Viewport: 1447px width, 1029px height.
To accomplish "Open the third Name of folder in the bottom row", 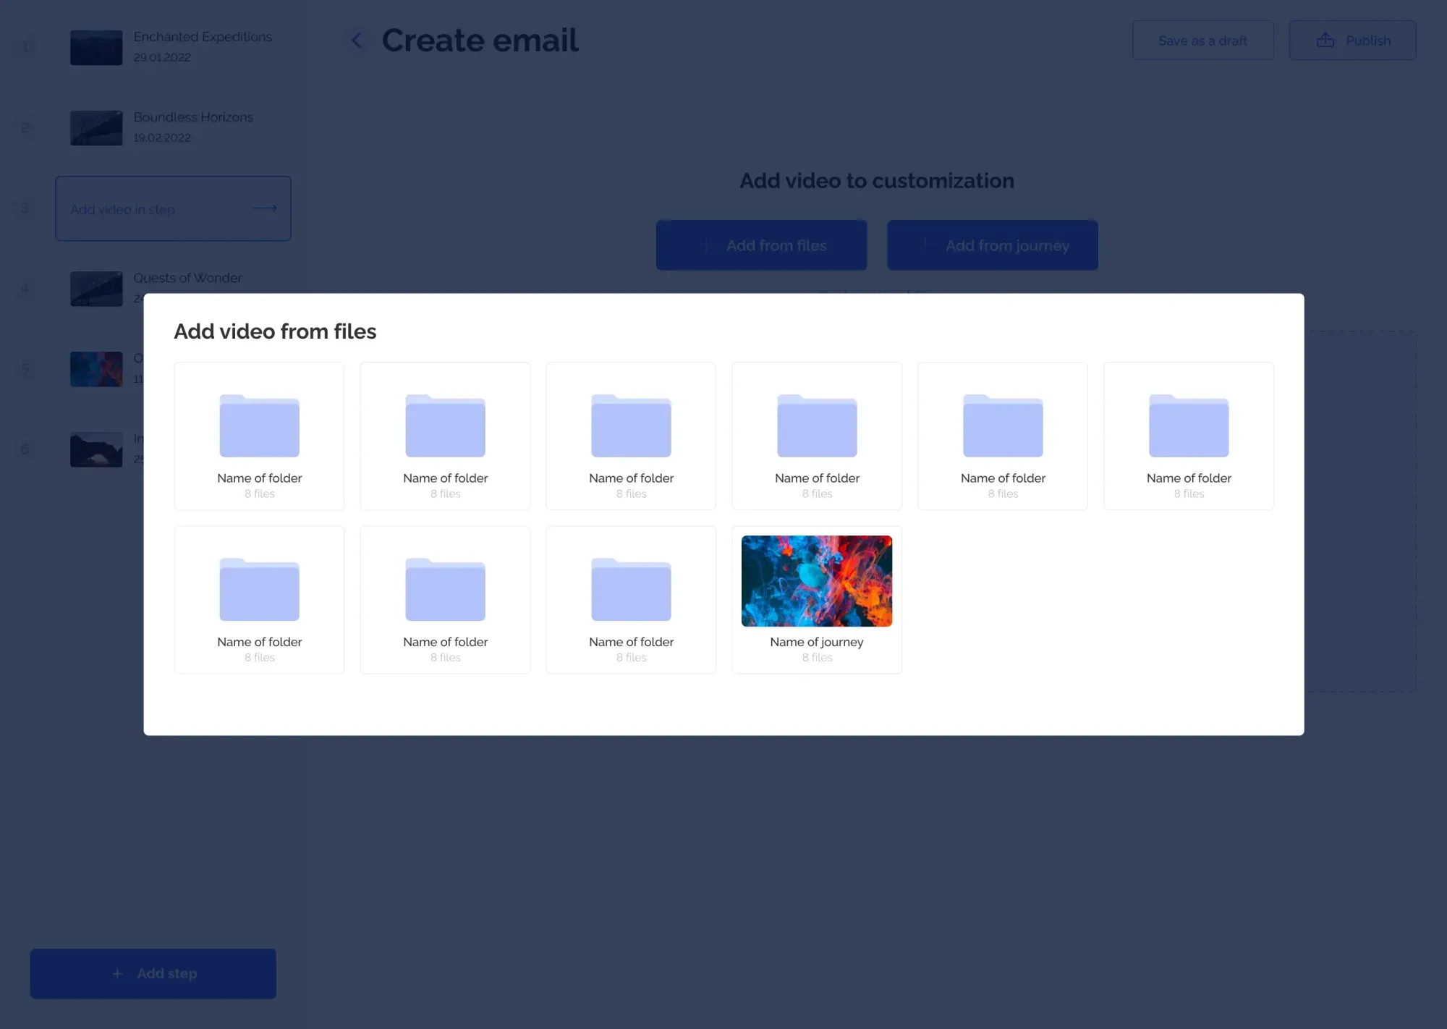I will coord(631,599).
